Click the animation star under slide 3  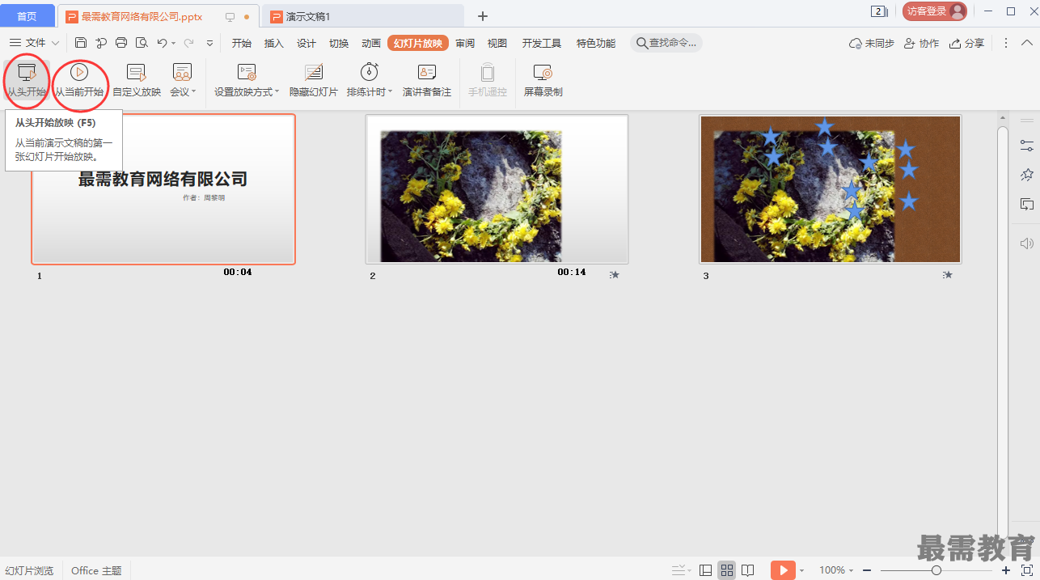coord(948,275)
